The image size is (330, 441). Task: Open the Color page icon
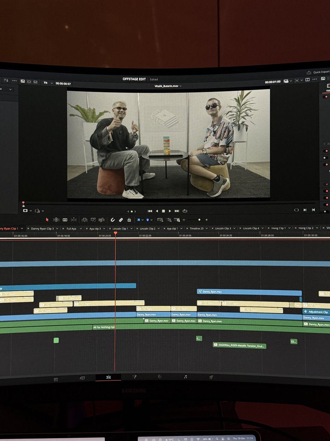(x=160, y=377)
